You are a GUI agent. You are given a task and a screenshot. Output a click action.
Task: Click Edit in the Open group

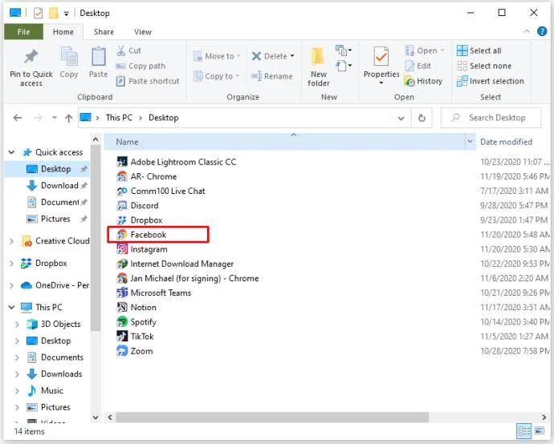click(418, 66)
